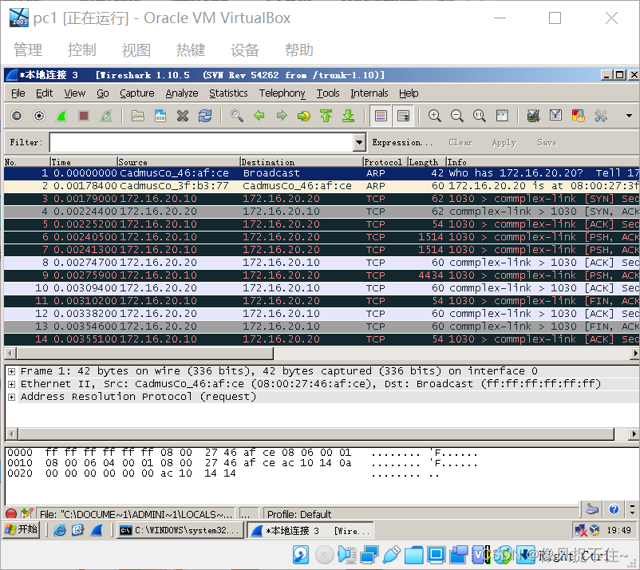Expand the Frame 1 details tree
Screen dimensions: 640x570
point(11,371)
